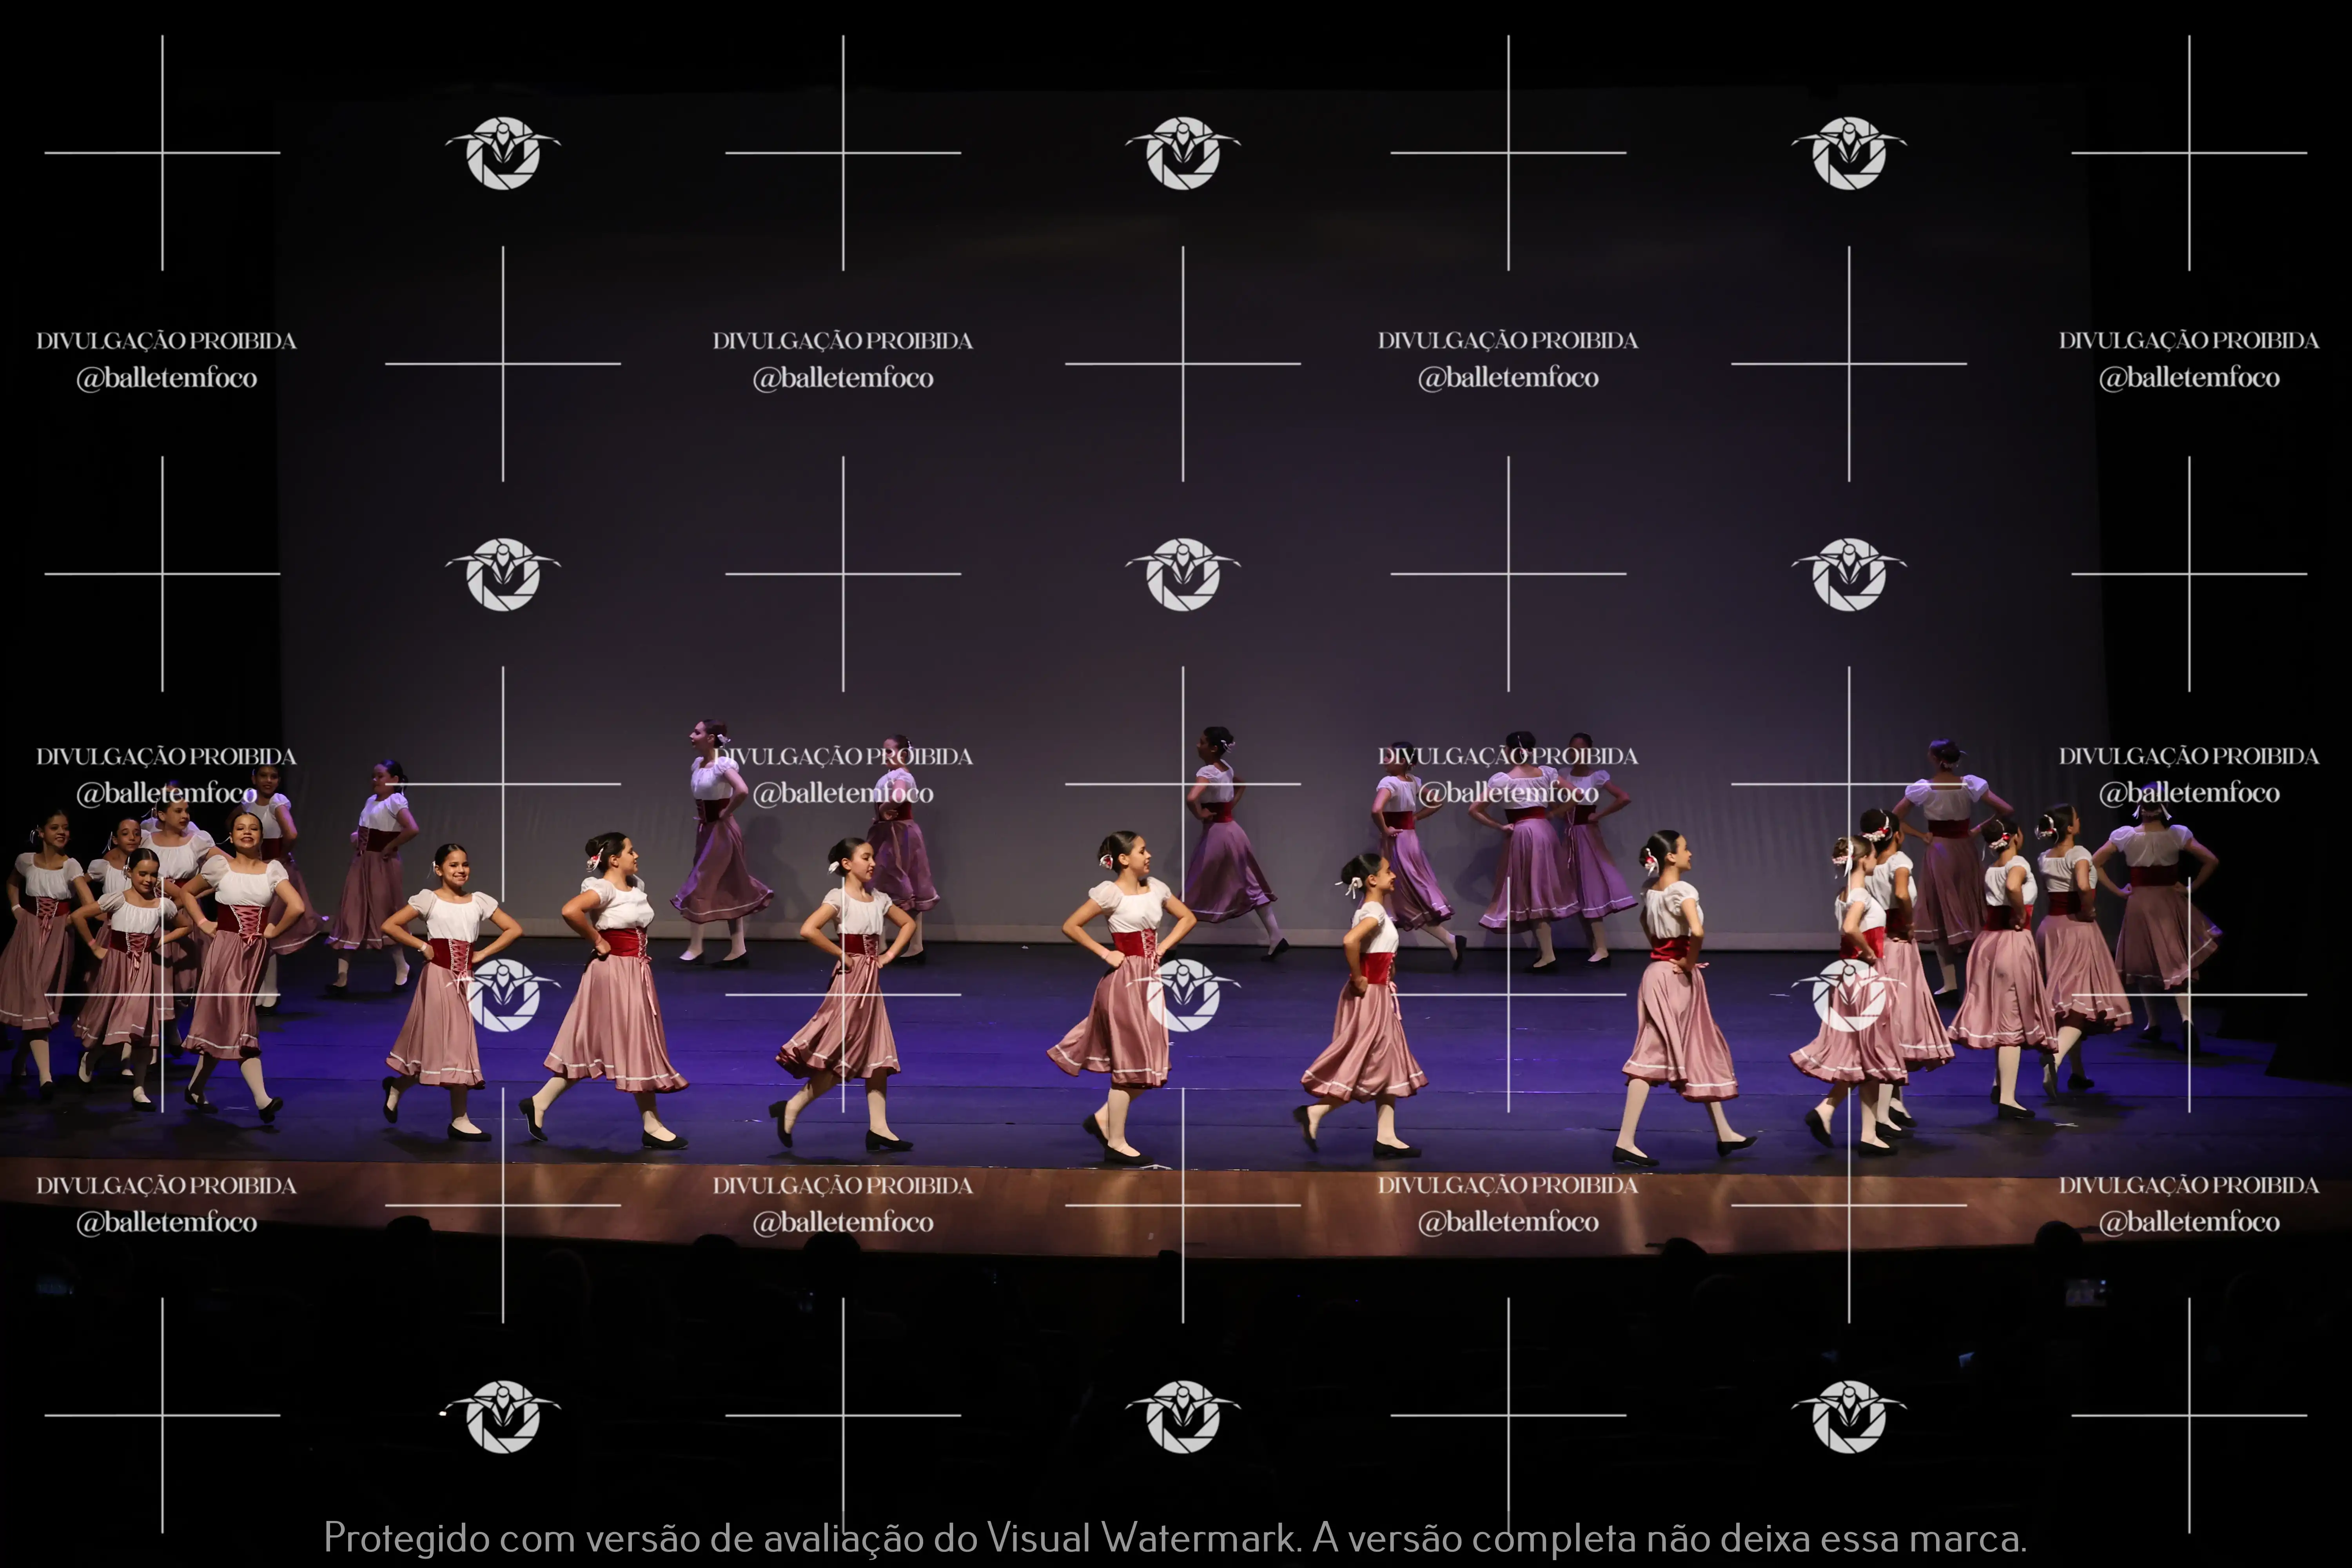
Task: Click the middle-row logo on the backdrop's left side
Action: [503, 574]
